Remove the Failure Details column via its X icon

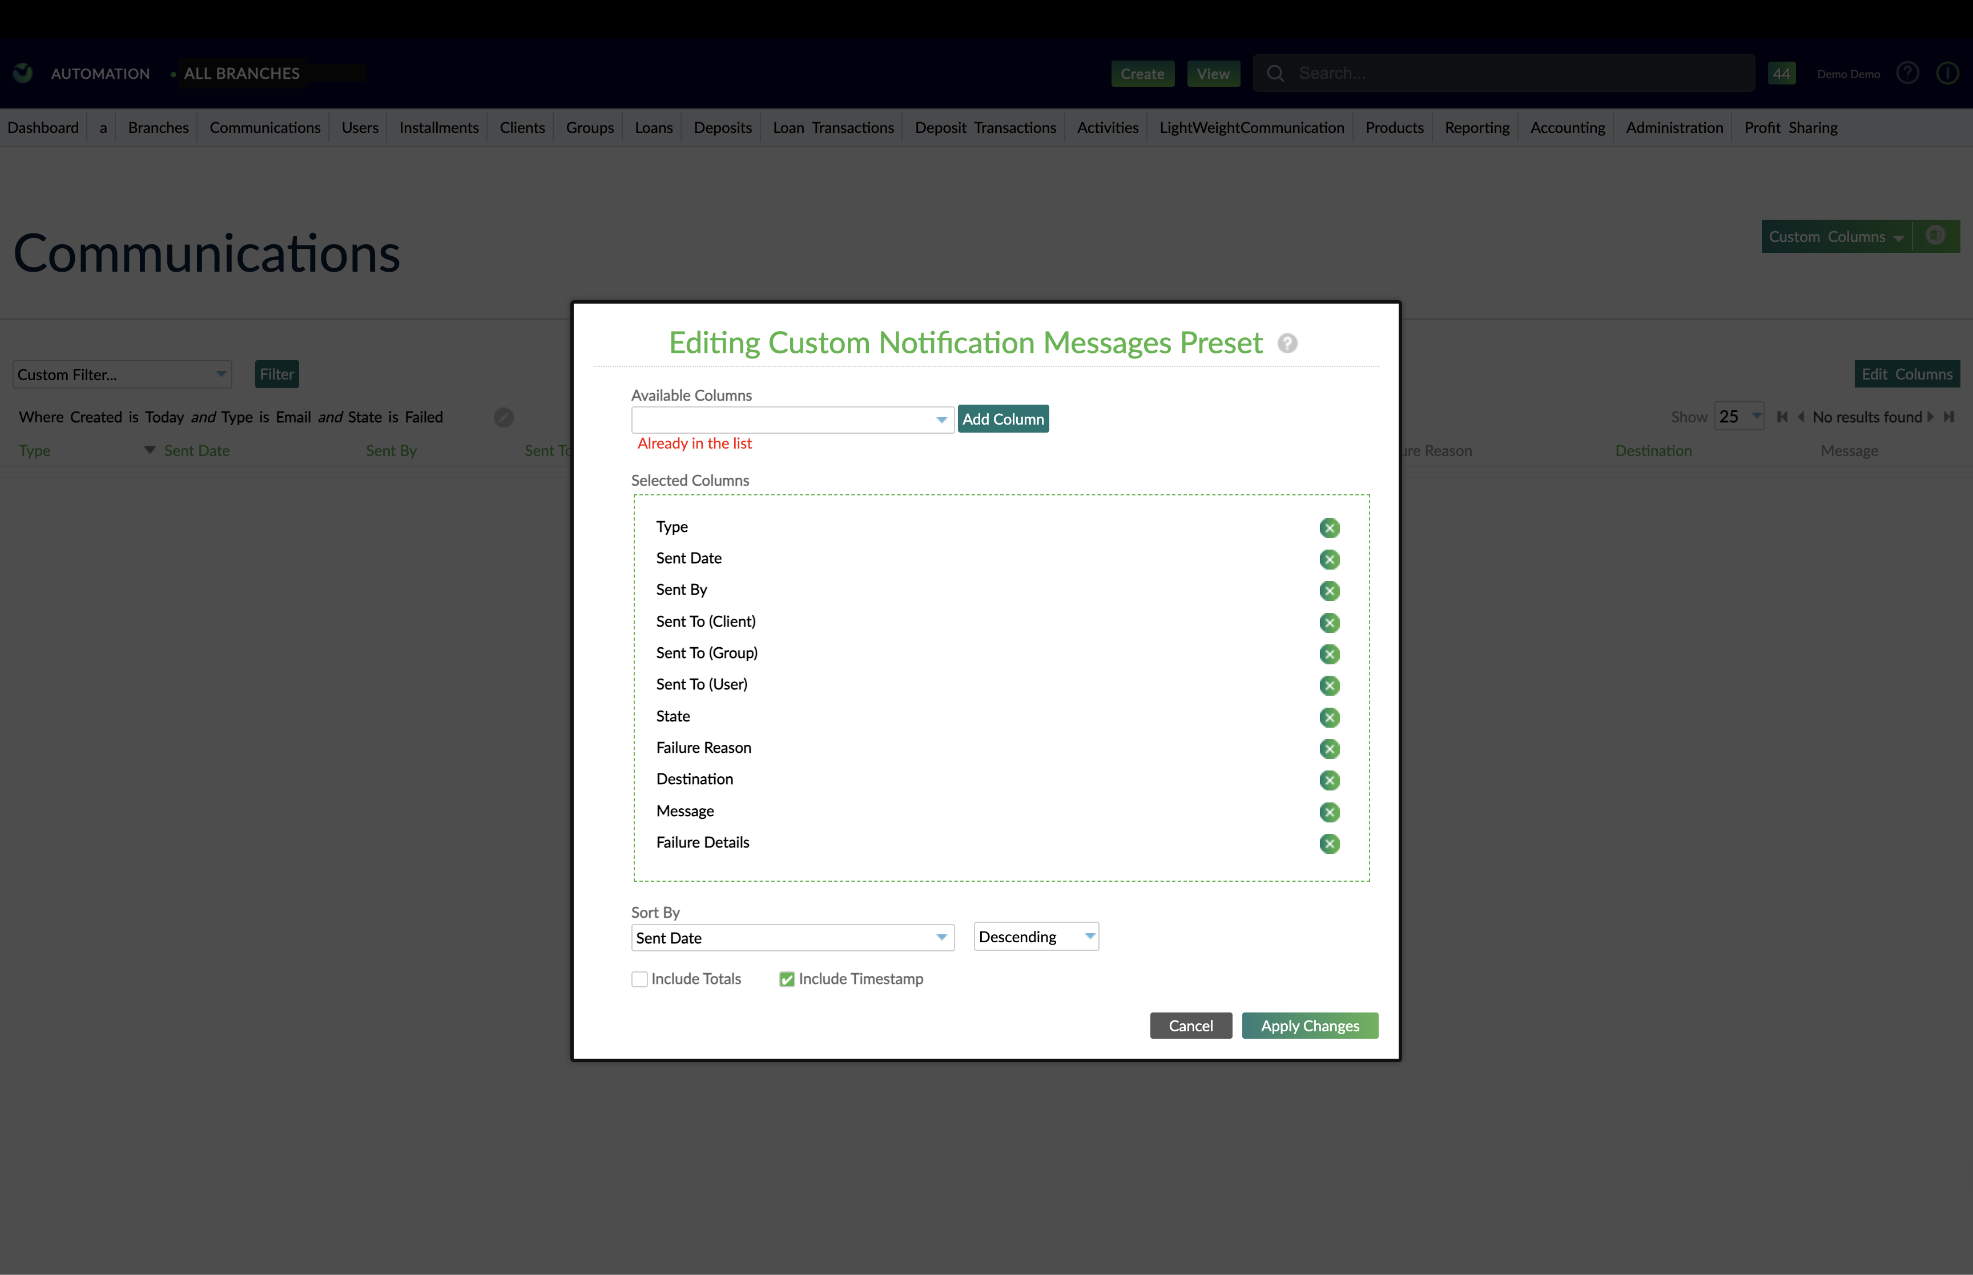[x=1330, y=844]
